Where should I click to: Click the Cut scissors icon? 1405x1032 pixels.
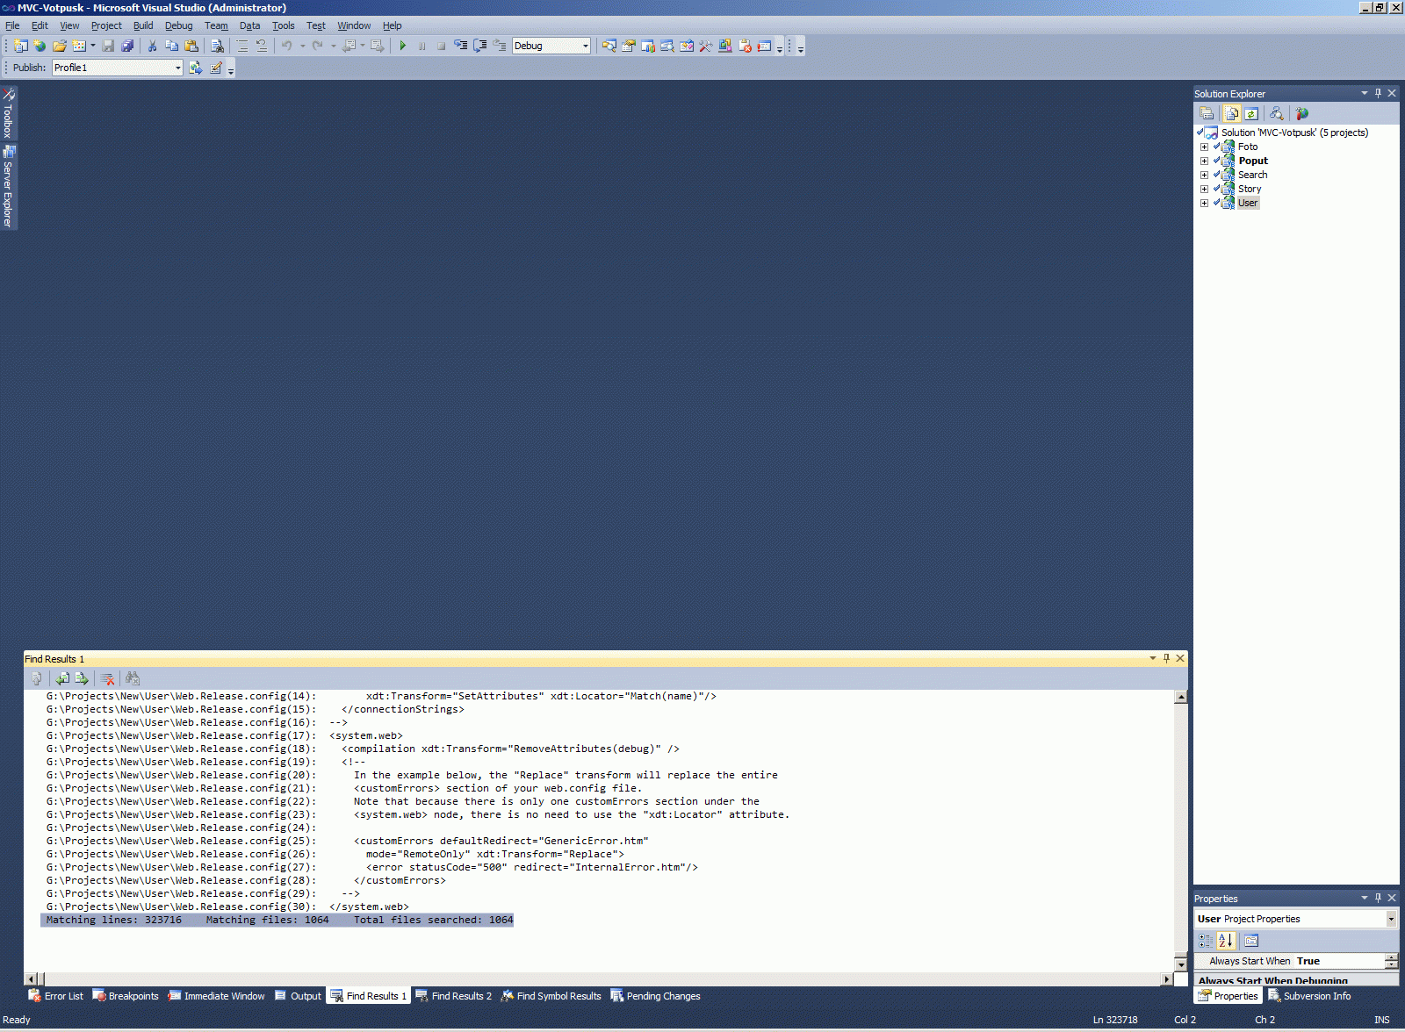tap(152, 46)
